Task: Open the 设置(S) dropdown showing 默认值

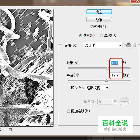Action: point(103,45)
